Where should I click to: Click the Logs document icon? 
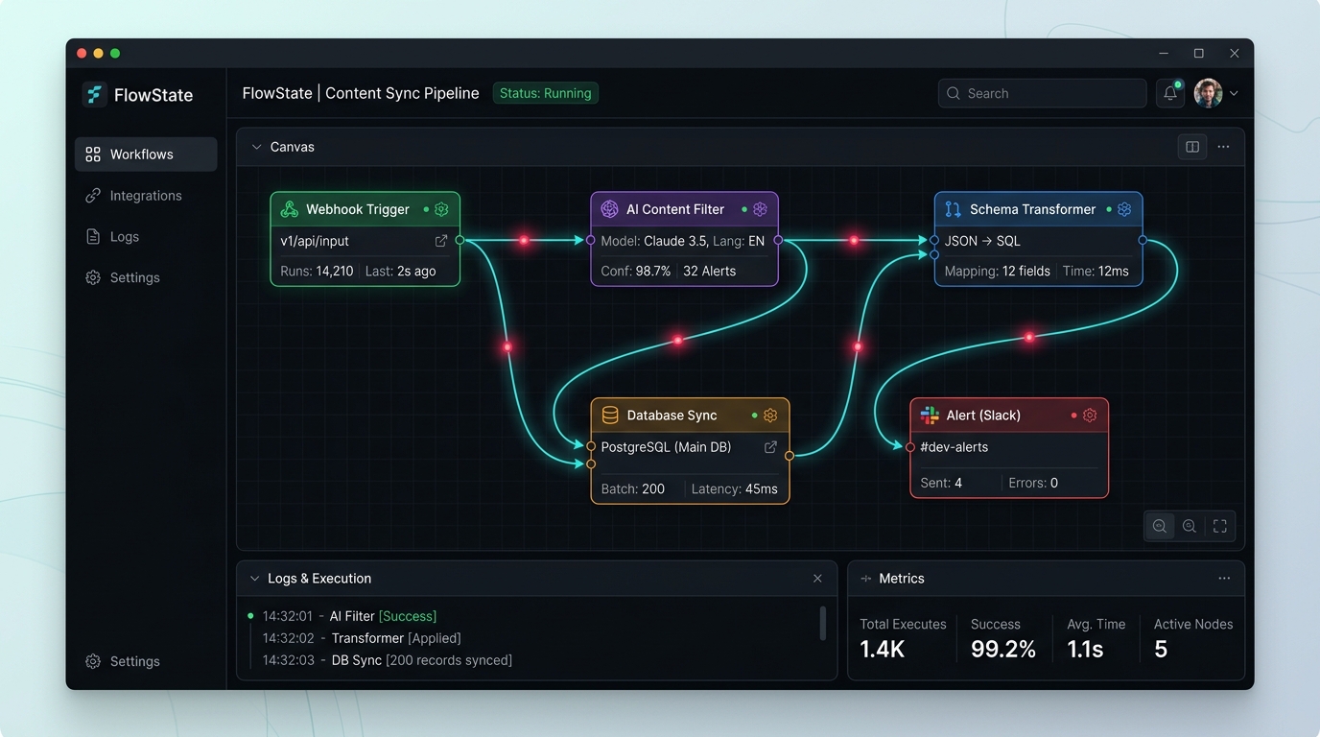coord(93,237)
